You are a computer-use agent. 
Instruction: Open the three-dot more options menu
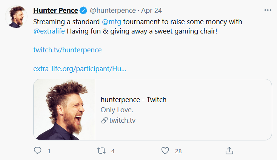coord(268,10)
